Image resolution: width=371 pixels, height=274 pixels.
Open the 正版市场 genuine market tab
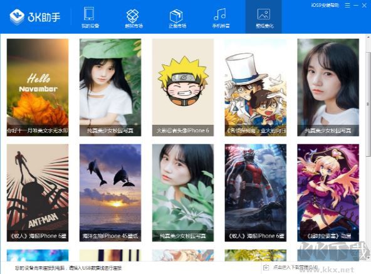pos(177,18)
